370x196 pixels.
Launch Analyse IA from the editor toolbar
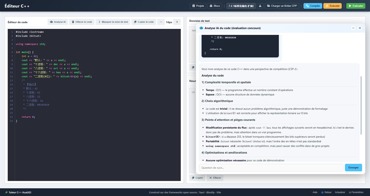[58, 22]
